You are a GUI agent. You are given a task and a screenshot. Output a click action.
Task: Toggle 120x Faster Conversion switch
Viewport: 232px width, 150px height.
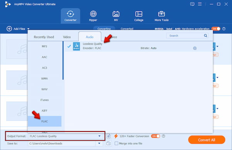coord(155,136)
